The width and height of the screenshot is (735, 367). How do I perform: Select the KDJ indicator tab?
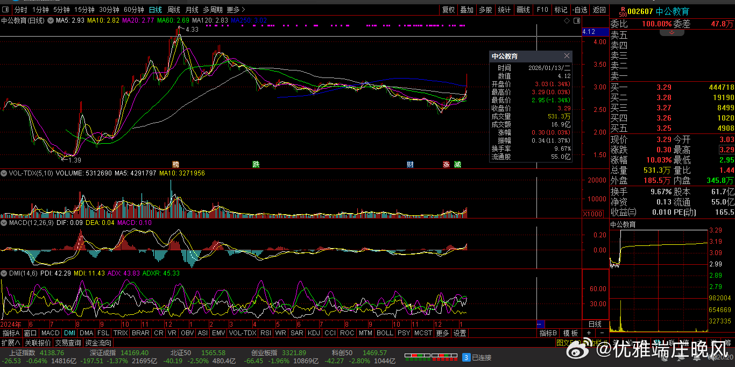point(314,334)
